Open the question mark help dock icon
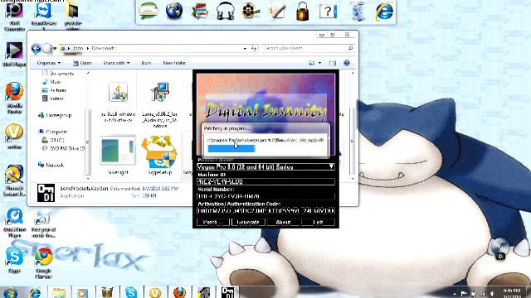Viewport: 531px width, 298px height. click(328, 12)
